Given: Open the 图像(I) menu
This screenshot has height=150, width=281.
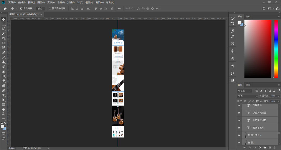Looking at the screenshot, I should 31,2.
